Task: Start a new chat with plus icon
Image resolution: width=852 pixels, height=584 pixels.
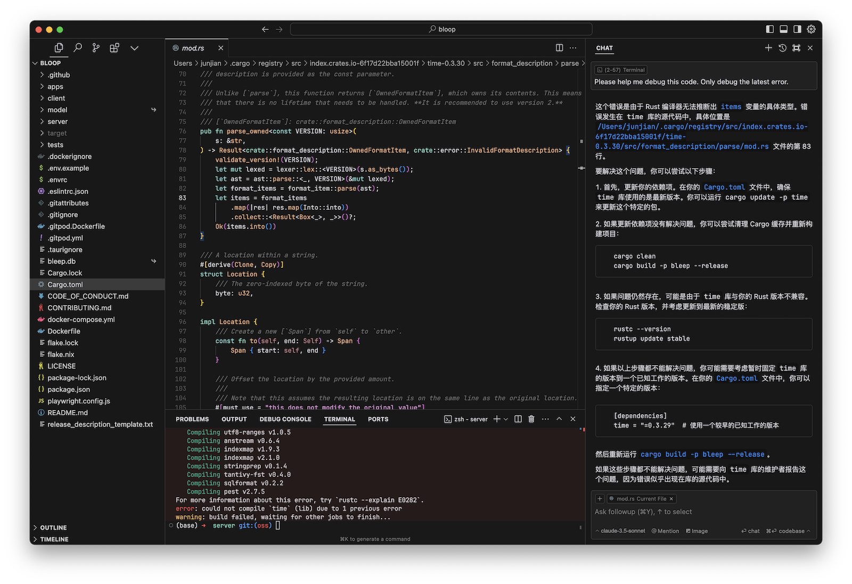Action: click(x=768, y=48)
